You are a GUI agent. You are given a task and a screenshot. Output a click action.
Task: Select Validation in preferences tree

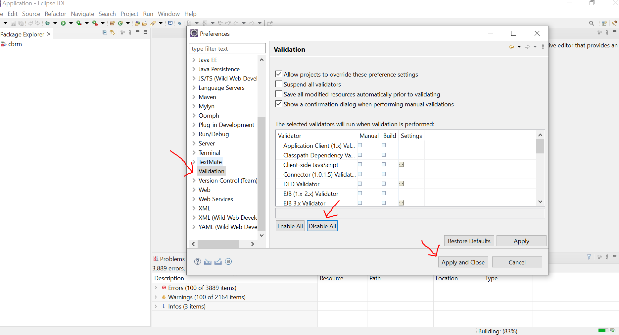(212, 171)
